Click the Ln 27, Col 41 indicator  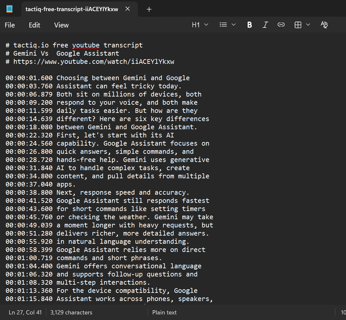tap(25, 312)
